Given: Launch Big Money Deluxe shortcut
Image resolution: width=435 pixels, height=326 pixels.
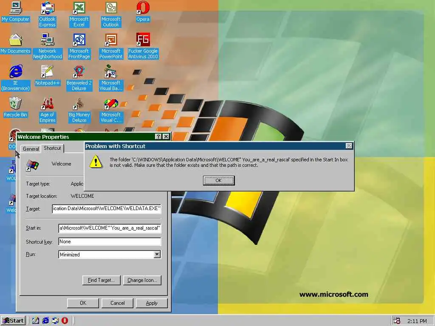Looking at the screenshot, I should click(79, 110).
